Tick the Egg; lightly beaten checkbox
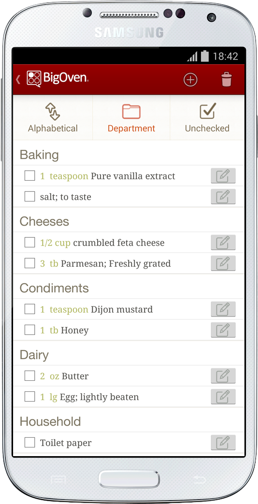This screenshot has width=258, height=504. coord(30,397)
